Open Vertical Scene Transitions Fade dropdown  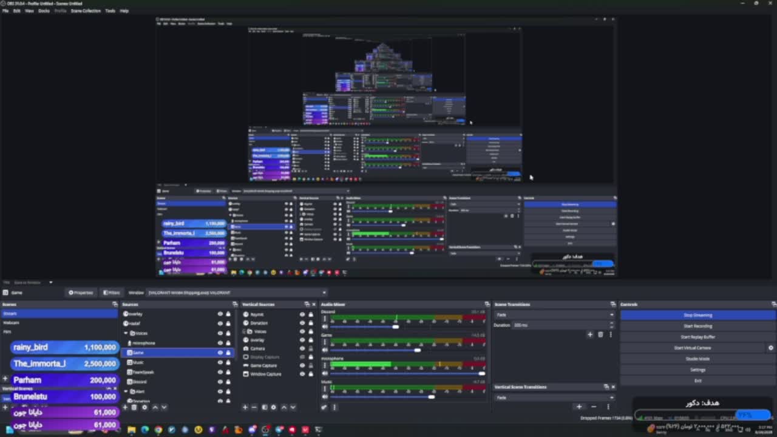pyautogui.click(x=555, y=398)
